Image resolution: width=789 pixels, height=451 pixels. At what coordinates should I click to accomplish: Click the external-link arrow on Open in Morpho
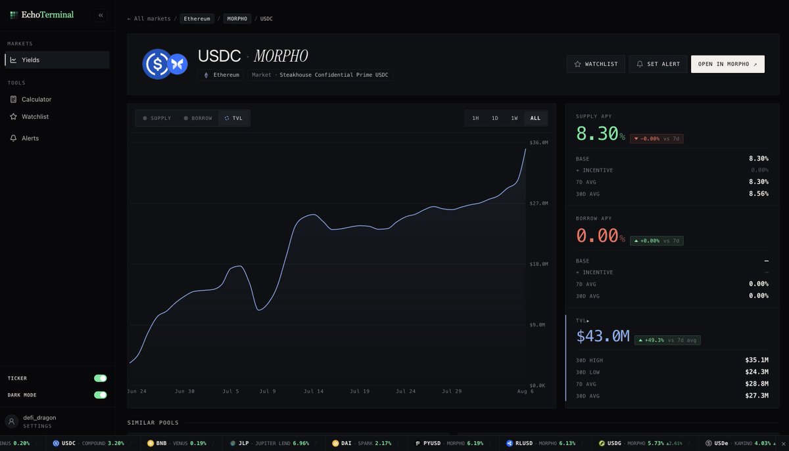click(x=755, y=64)
